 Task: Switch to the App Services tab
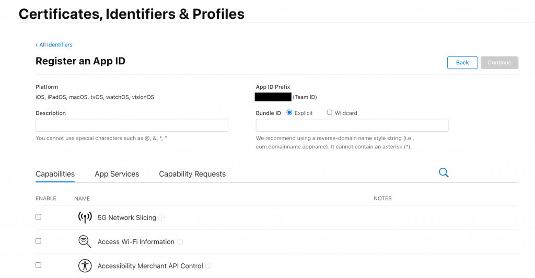tap(117, 174)
